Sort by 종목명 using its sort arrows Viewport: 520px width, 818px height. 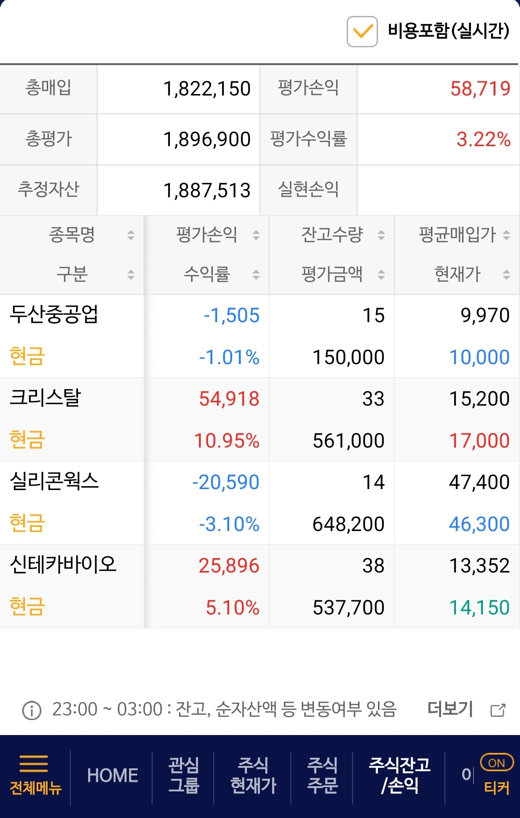131,235
